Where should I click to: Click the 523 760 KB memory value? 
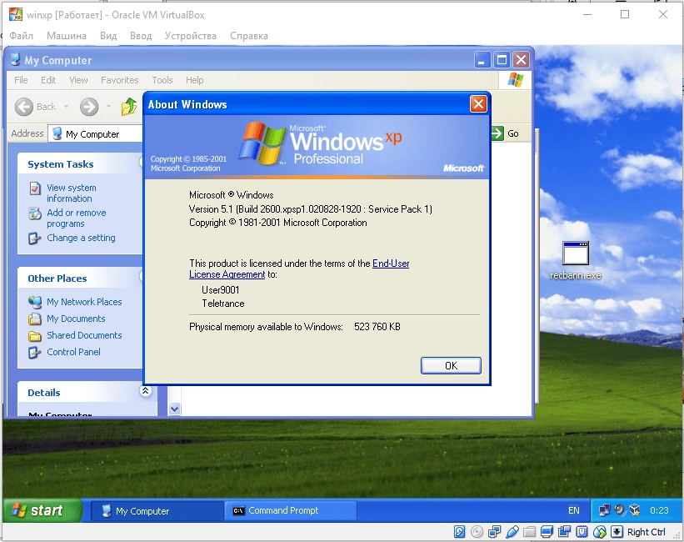(377, 327)
